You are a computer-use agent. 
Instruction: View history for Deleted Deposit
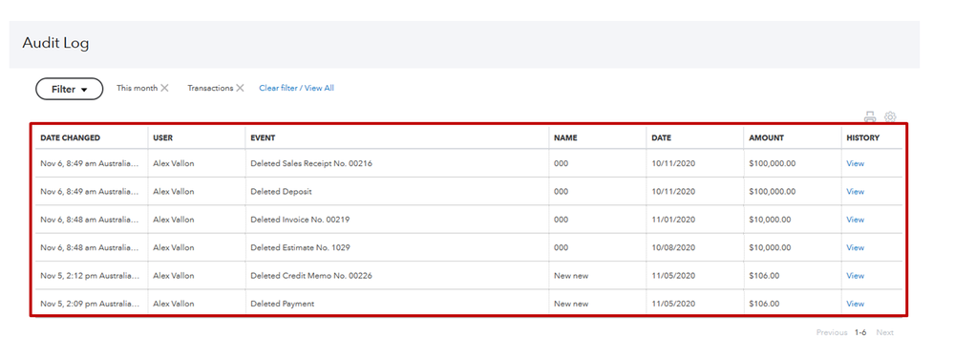pos(855,192)
